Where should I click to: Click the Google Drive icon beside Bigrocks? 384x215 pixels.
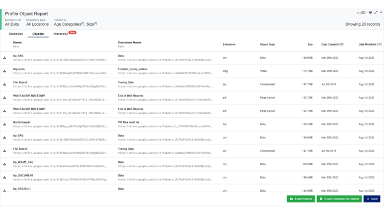(5, 71)
